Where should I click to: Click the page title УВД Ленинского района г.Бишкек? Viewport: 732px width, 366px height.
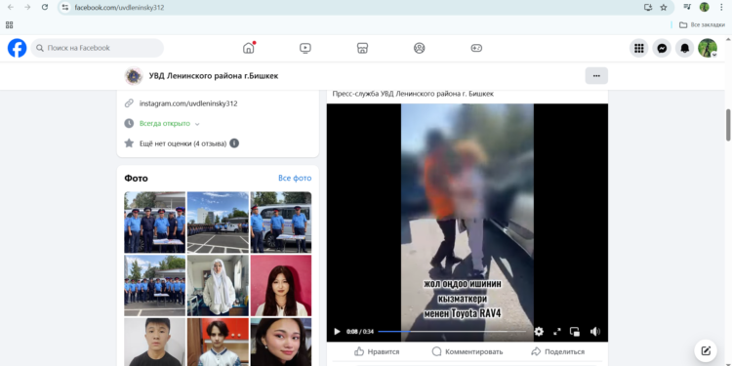(x=214, y=75)
